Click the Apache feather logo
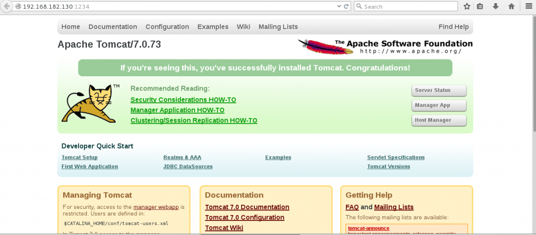Image resolution: width=536 pixels, height=235 pixels. 326,46
